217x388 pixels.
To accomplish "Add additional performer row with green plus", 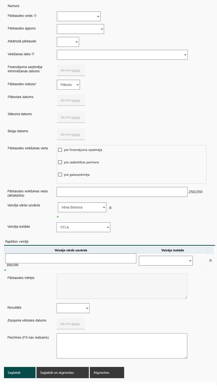I will coord(5,270).
